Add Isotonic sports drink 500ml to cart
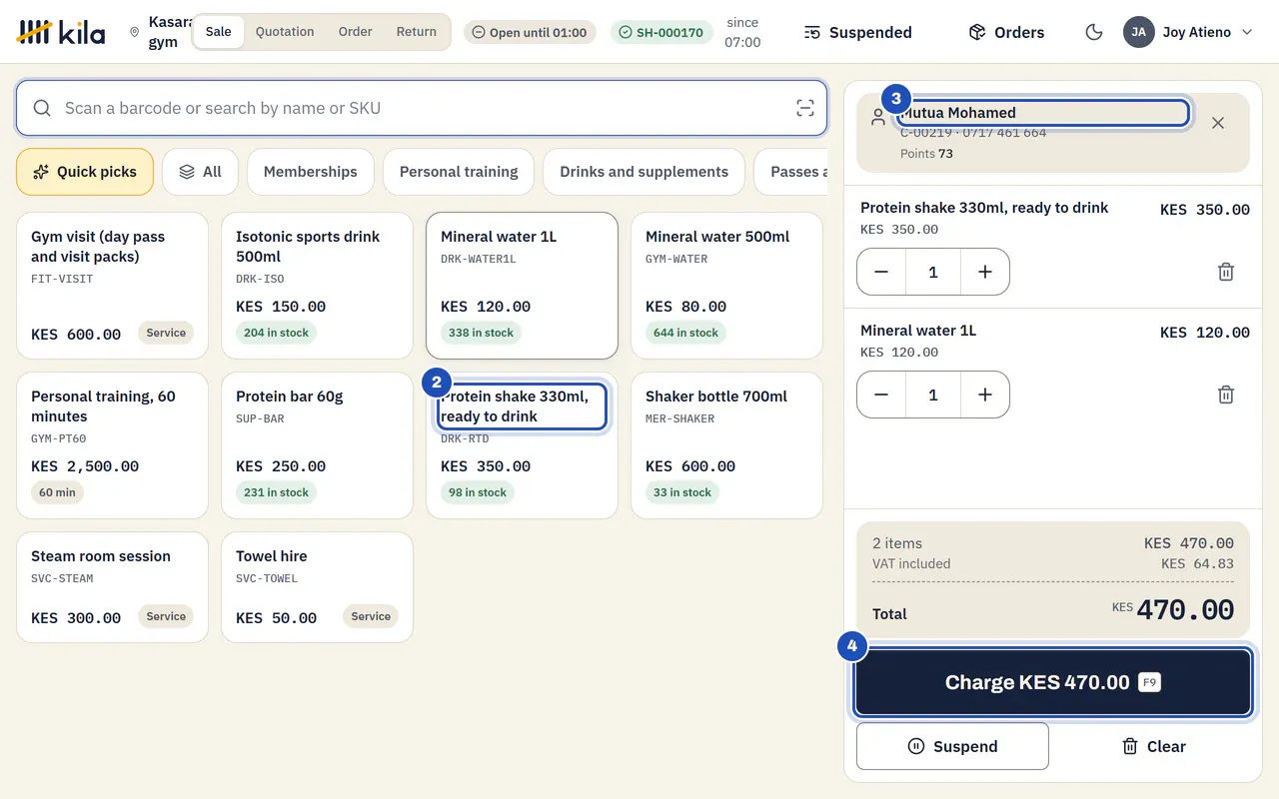1279x799 pixels. point(317,286)
